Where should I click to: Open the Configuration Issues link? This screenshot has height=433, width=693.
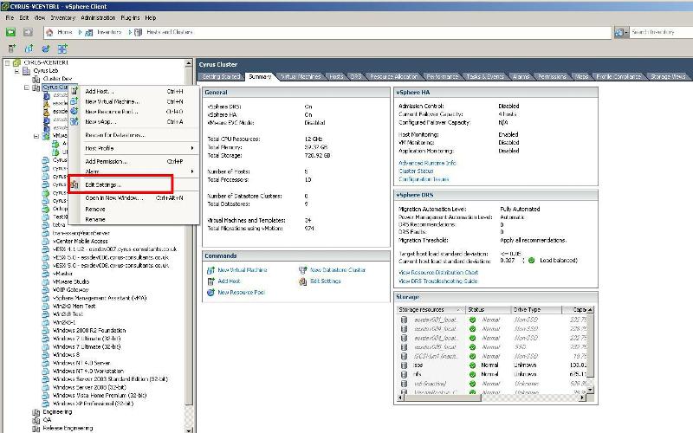point(424,179)
